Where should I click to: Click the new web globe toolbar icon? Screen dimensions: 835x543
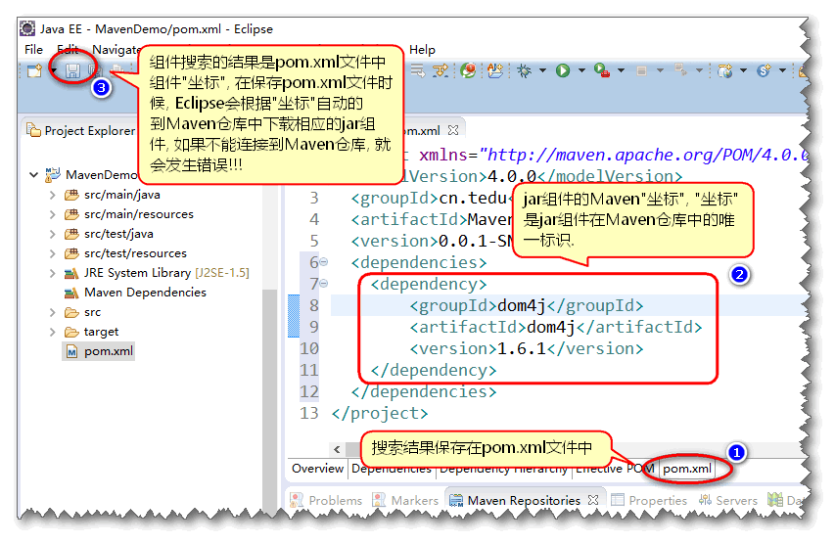click(x=724, y=70)
